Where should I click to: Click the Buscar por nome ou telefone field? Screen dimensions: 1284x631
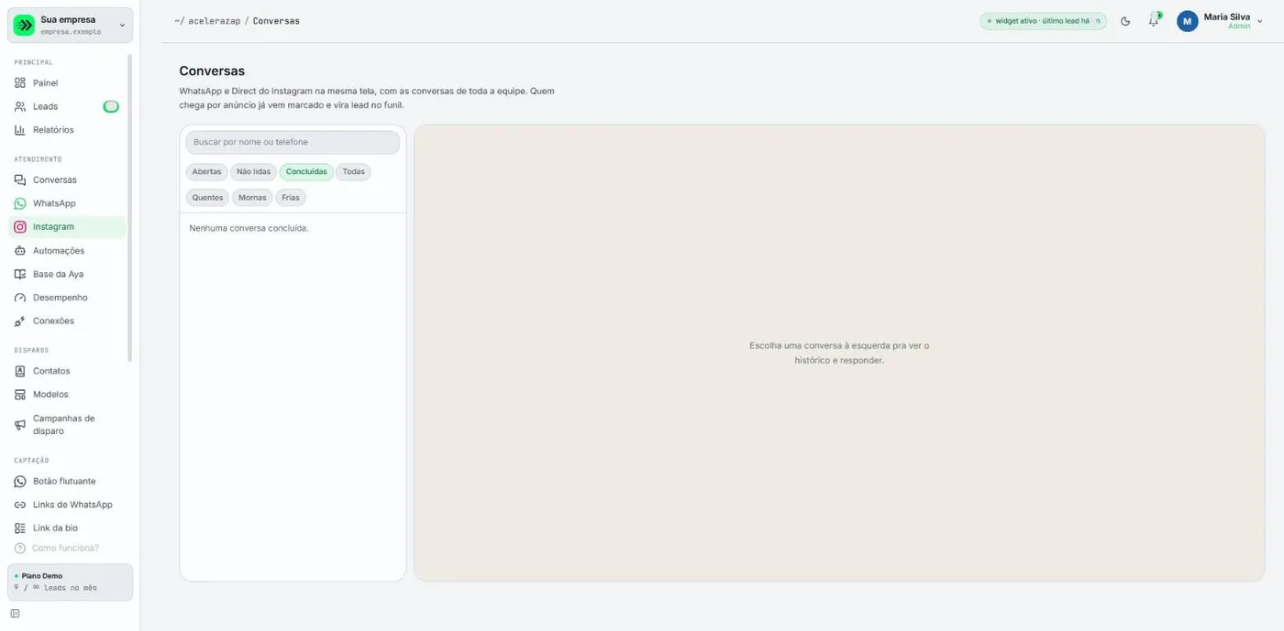[x=293, y=142]
